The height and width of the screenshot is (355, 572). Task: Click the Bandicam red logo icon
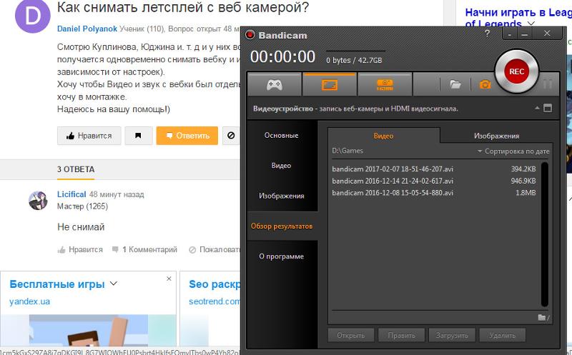pyautogui.click(x=250, y=35)
